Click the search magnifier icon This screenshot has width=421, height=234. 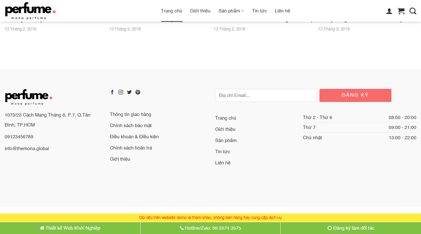click(x=413, y=11)
